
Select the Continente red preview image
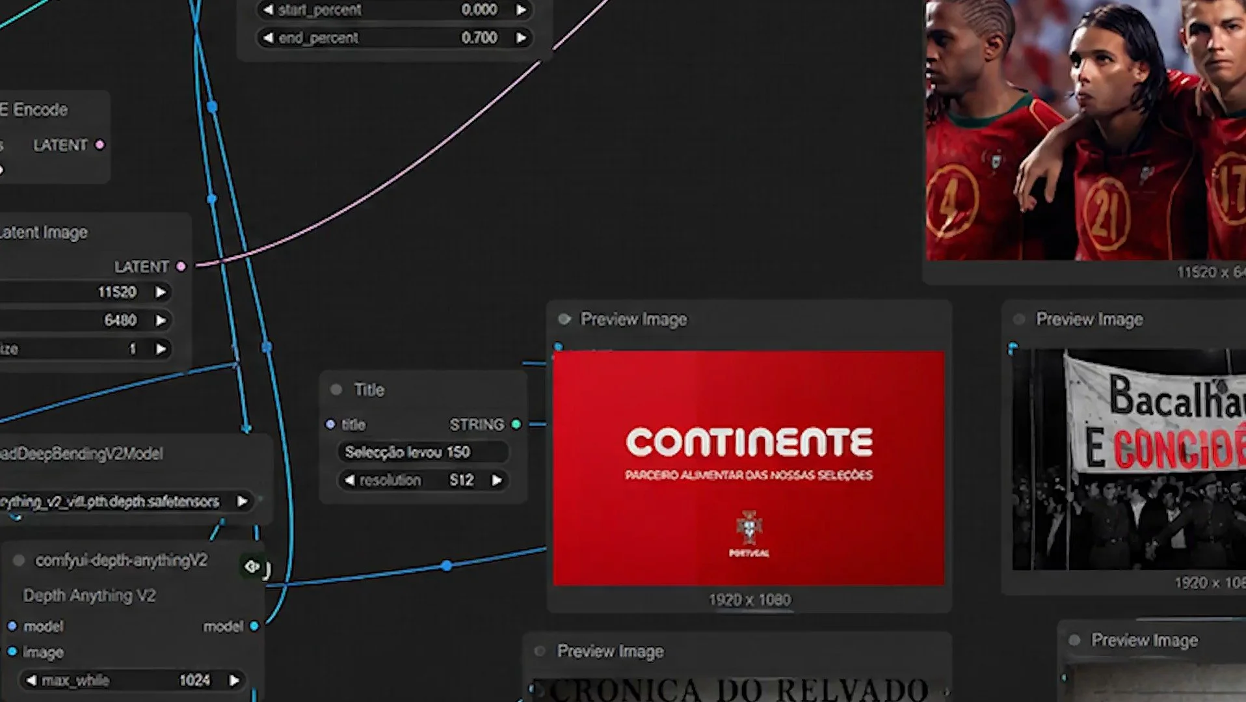point(749,468)
